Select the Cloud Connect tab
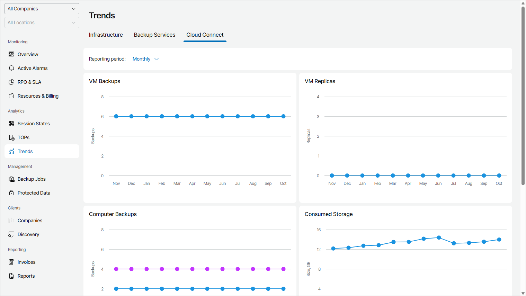Image resolution: width=526 pixels, height=296 pixels. coord(205,35)
